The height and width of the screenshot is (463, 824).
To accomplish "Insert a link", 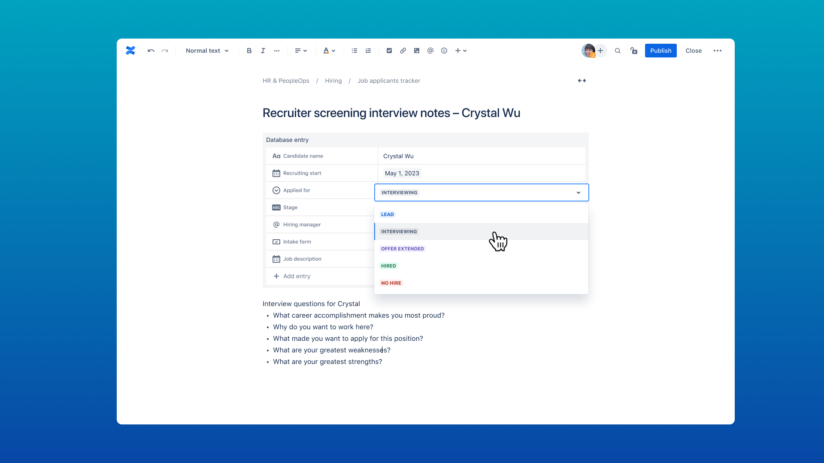I will click(x=403, y=51).
